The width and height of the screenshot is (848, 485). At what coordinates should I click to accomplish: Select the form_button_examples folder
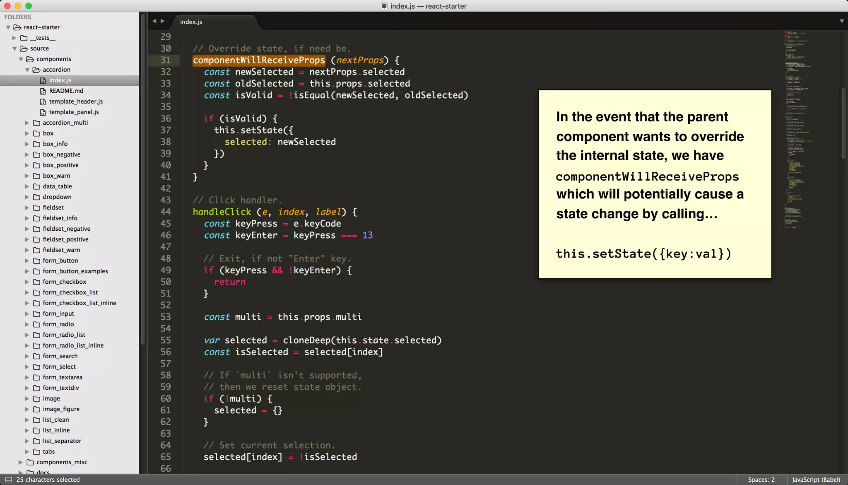75,271
